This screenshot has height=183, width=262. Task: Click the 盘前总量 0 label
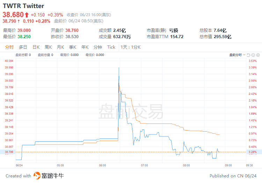point(45,55)
